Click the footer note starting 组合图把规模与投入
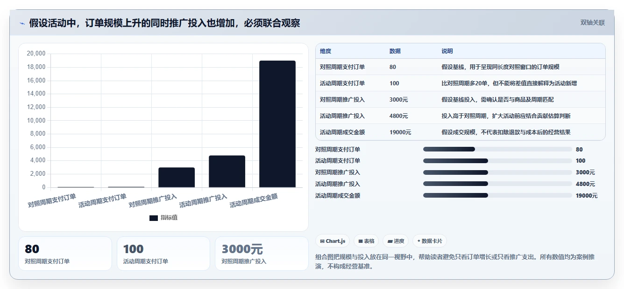624x289 pixels. [x=455, y=261]
